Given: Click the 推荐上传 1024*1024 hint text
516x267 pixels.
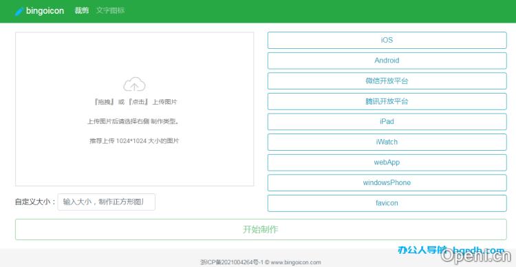Looking at the screenshot, I should point(134,141).
